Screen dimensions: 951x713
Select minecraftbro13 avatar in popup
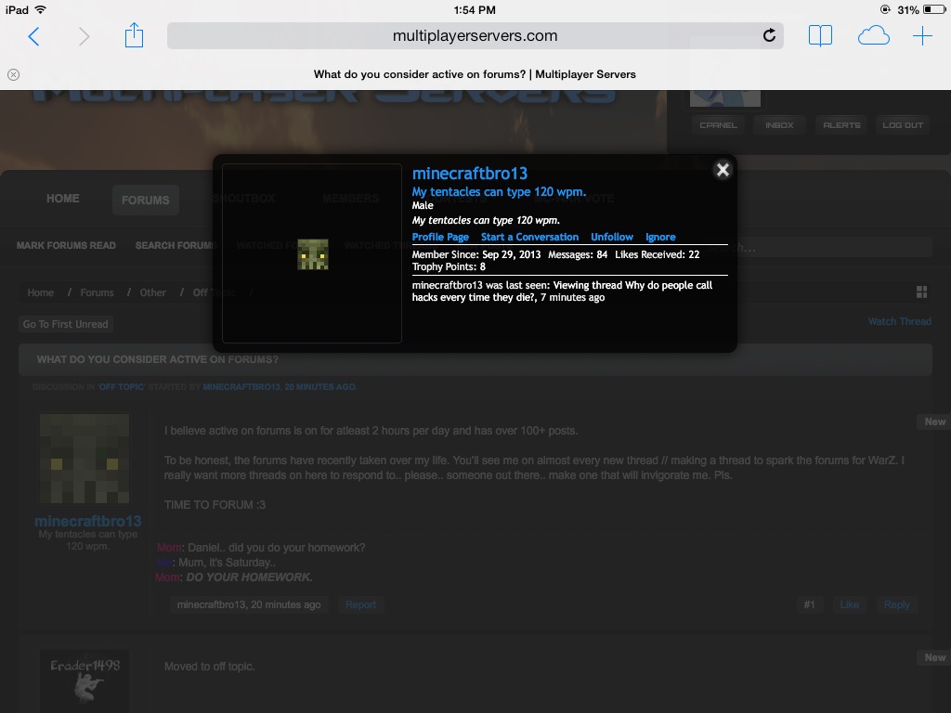pos(312,253)
